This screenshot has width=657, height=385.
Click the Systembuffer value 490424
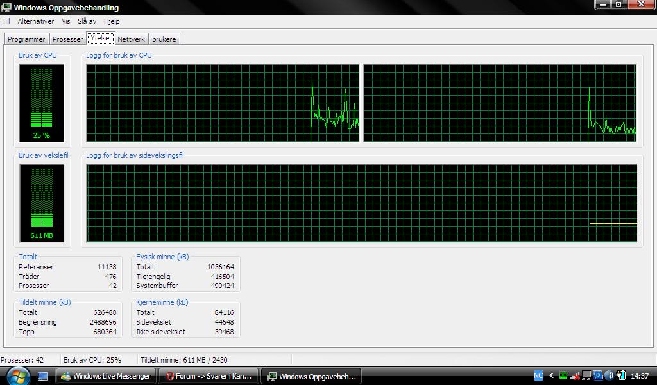223,286
